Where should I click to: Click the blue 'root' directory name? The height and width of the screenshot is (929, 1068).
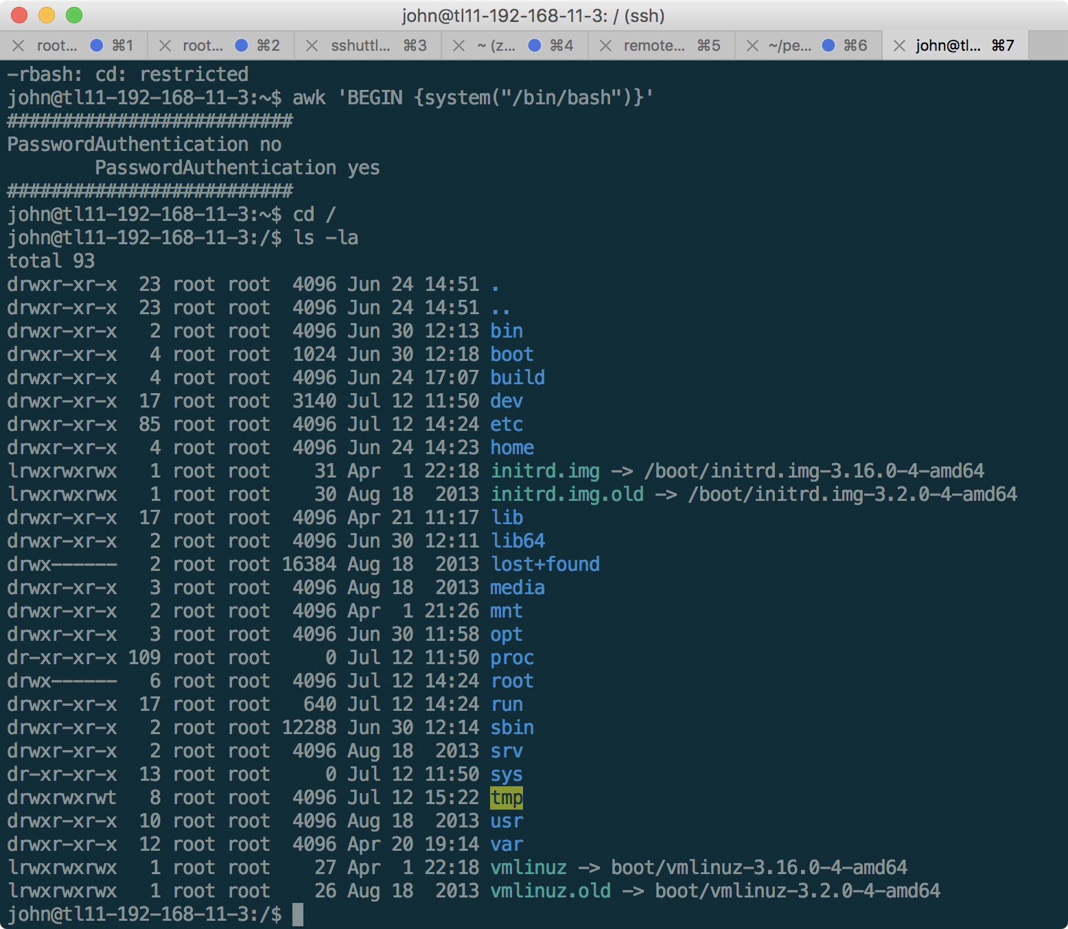point(512,681)
